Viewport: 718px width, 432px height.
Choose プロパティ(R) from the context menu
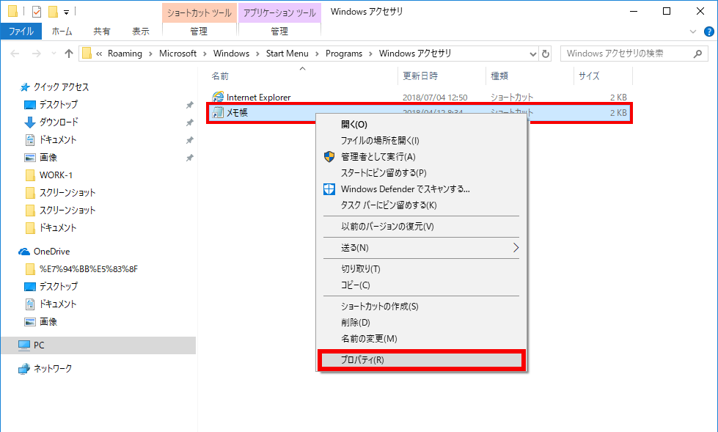421,360
